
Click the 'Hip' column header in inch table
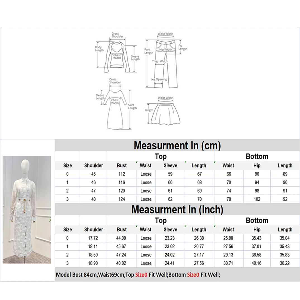(257, 230)
